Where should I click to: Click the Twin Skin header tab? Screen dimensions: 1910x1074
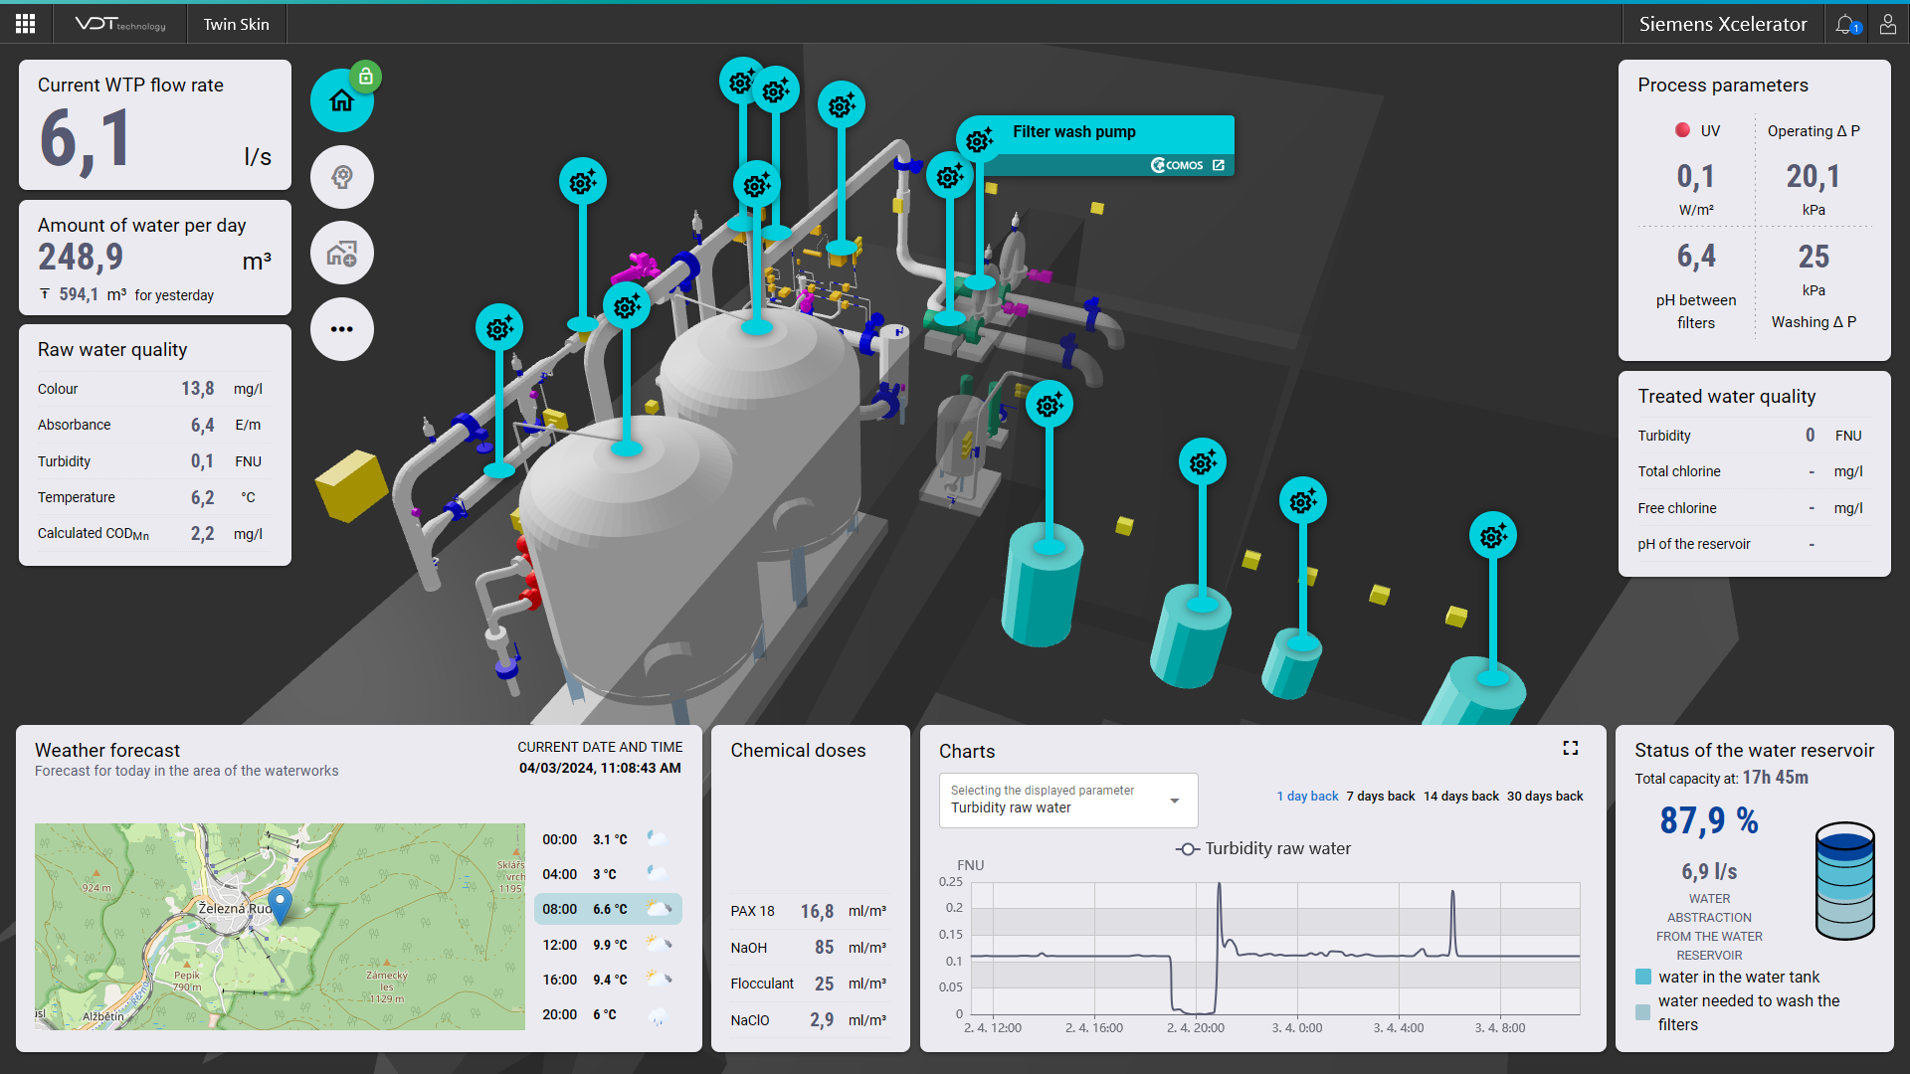tap(236, 24)
